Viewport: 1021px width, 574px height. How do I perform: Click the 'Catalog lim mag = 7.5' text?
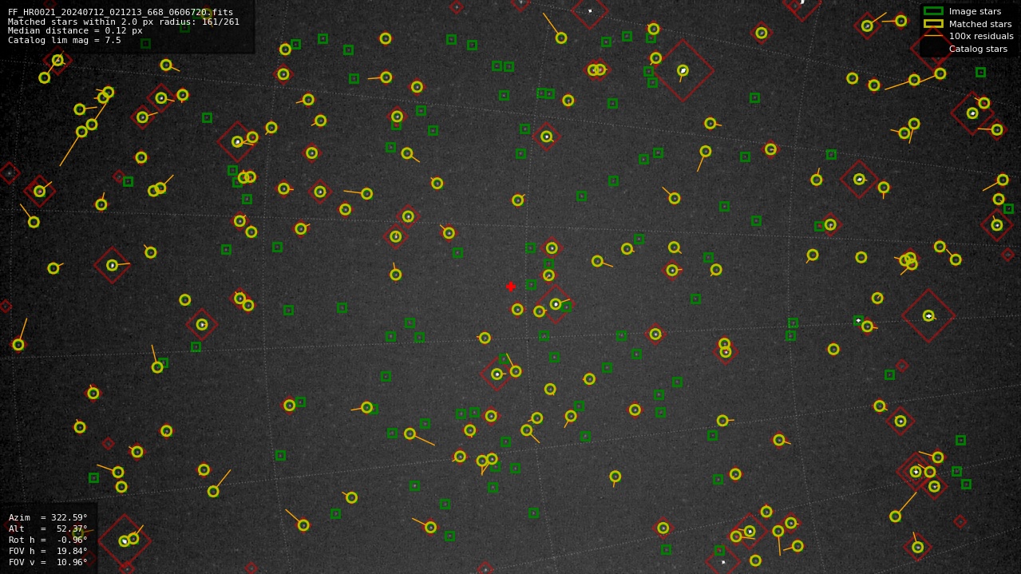65,40
